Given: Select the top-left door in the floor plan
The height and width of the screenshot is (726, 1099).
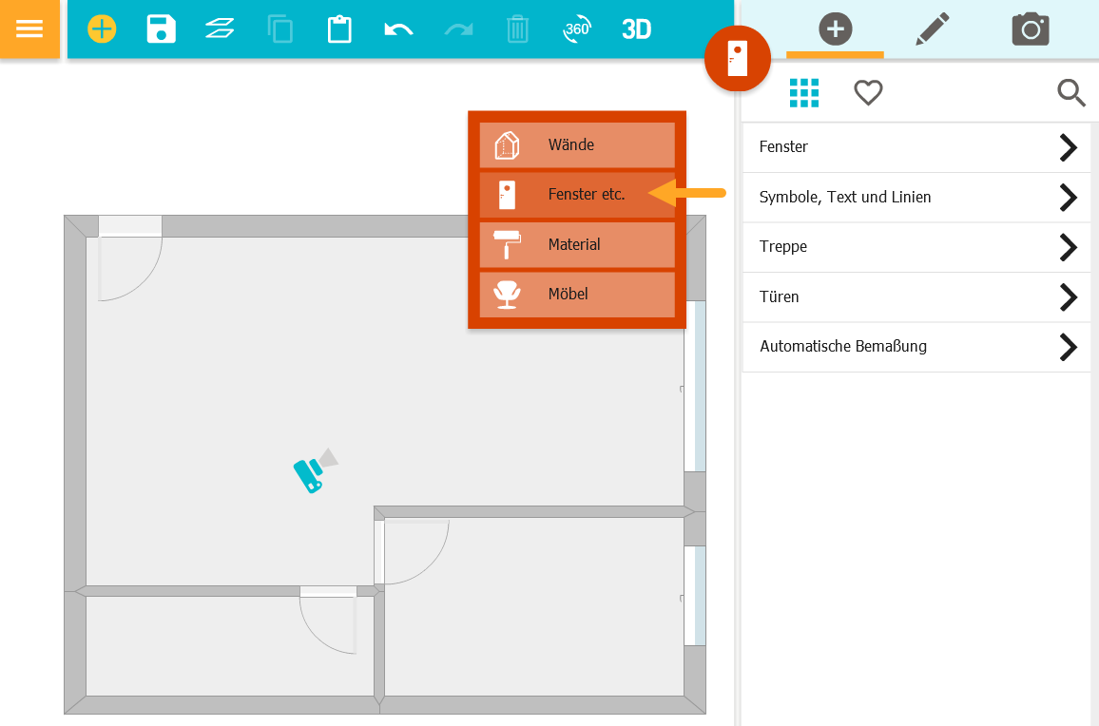Looking at the screenshot, I should [130, 258].
